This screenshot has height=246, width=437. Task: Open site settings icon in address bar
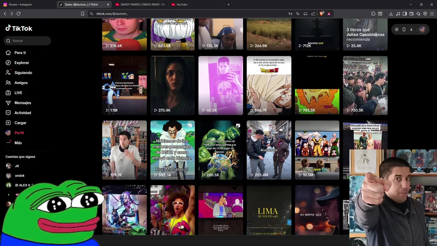(91, 14)
